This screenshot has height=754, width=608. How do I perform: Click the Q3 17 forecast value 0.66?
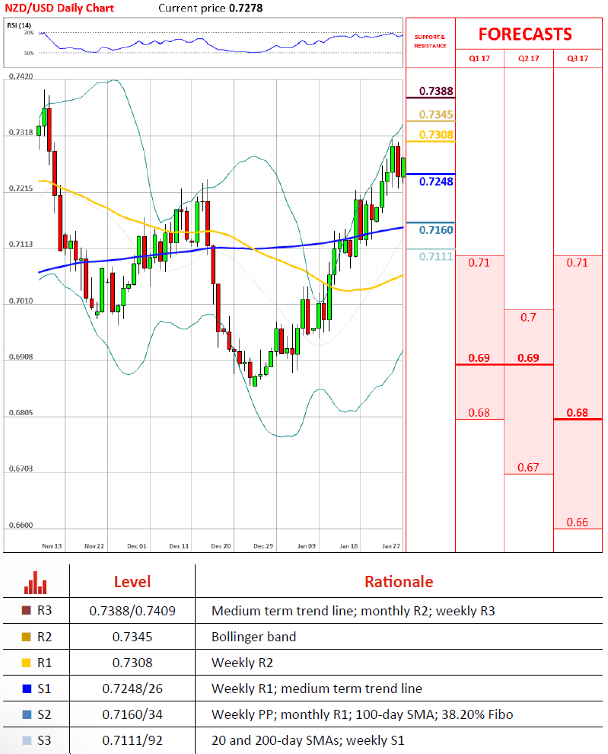pos(578,522)
